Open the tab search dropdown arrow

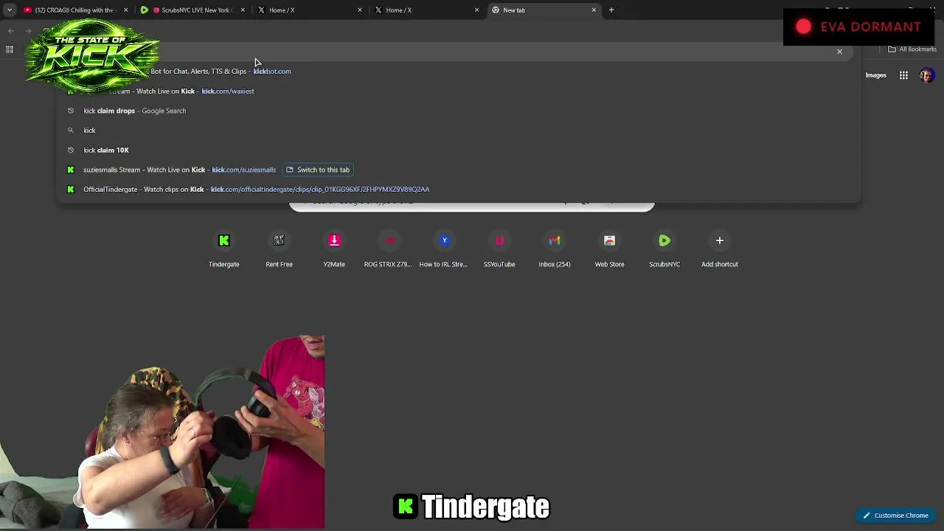[10, 10]
